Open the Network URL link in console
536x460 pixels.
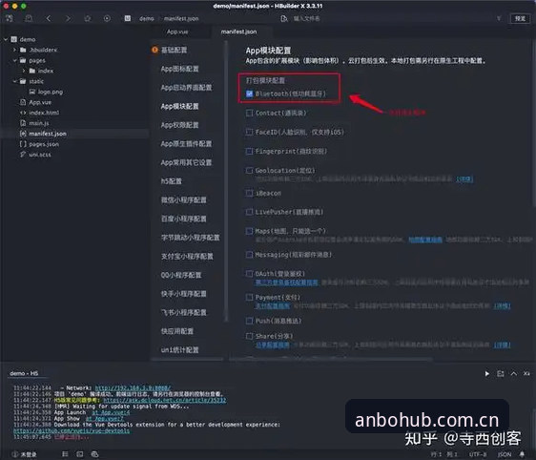133,387
